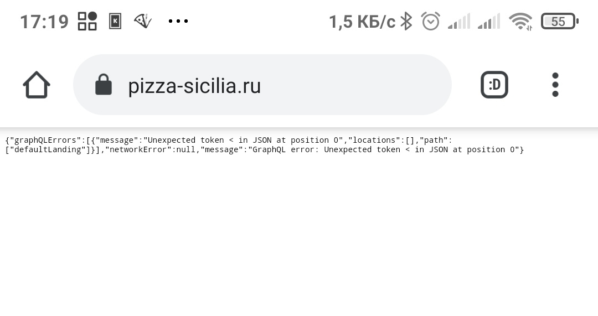Open the three-dot browser menu

click(555, 85)
